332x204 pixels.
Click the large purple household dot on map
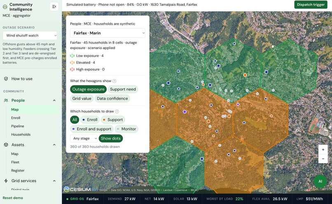185,112
